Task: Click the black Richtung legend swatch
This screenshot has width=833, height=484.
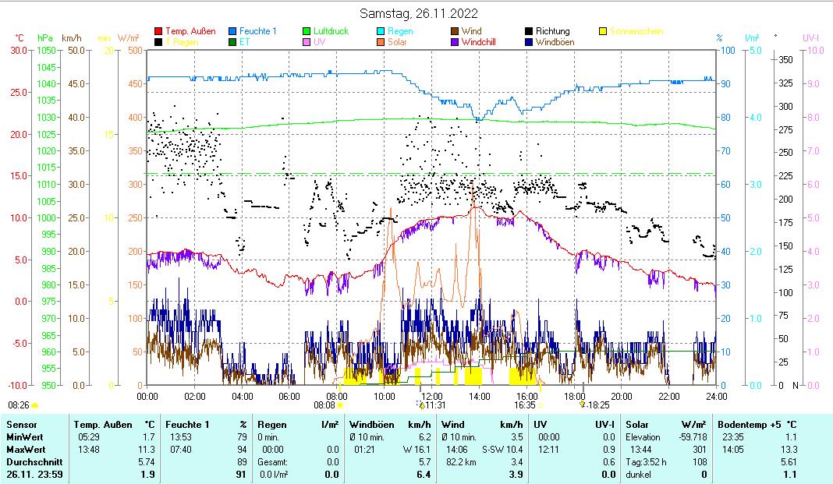Action: pos(529,31)
